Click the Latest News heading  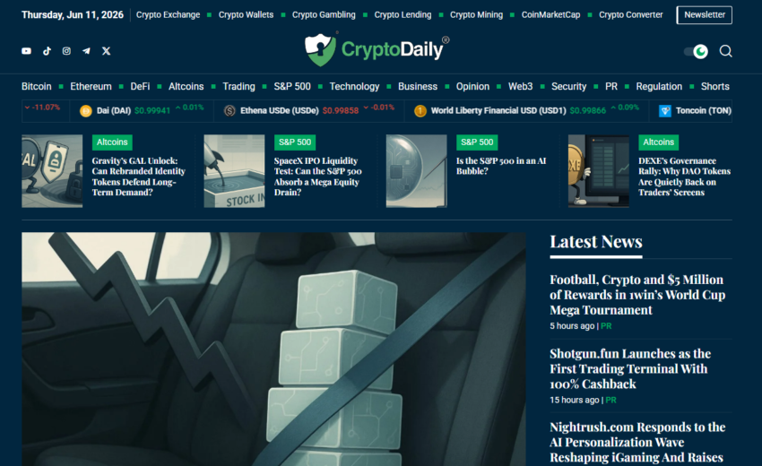point(596,242)
